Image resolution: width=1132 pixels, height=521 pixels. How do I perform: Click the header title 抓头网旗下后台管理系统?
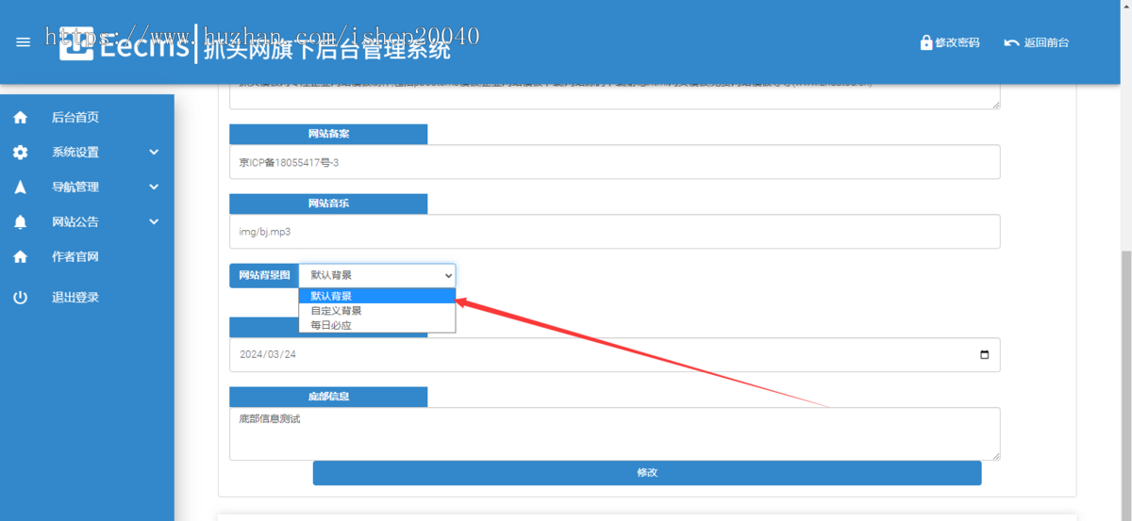327,50
